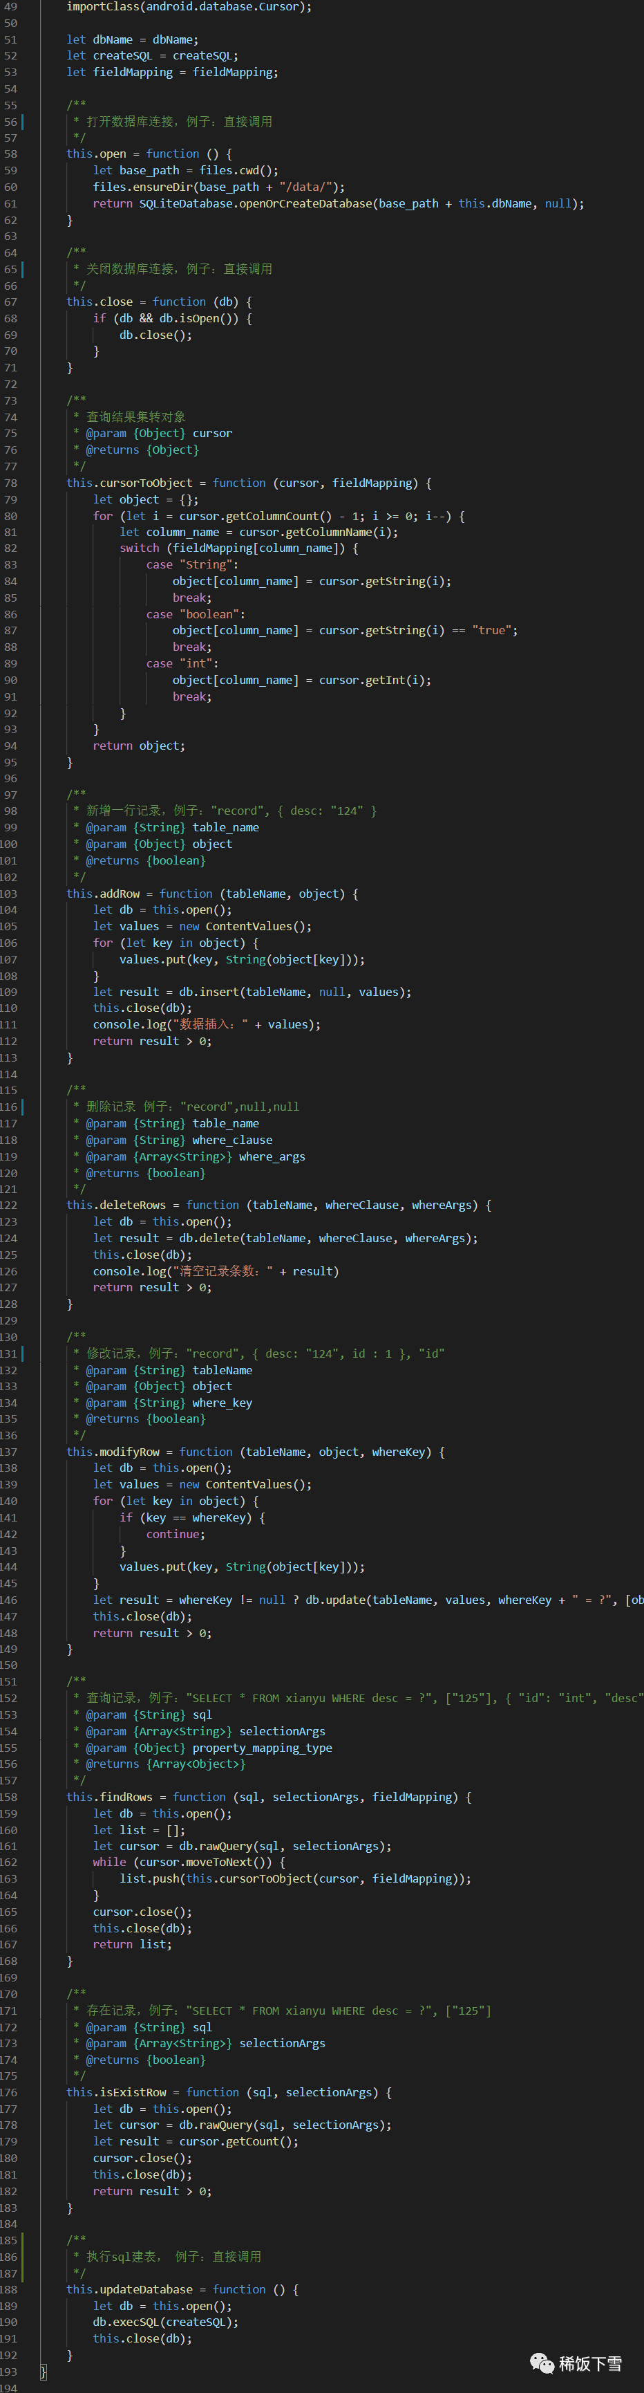Click 'let result = cursor.getCount();' line
The width and height of the screenshot is (644, 2393).
(196, 2142)
